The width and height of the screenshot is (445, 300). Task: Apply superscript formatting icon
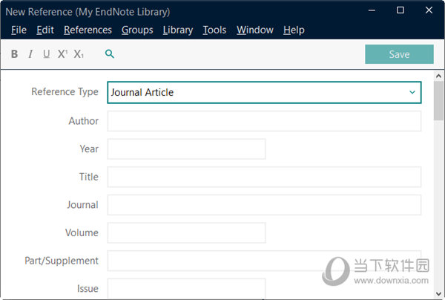click(62, 54)
